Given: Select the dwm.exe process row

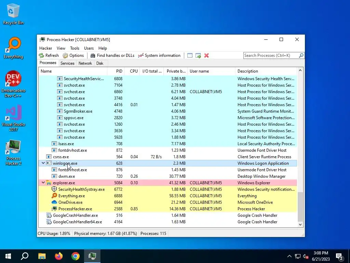Looking at the screenshot, I should (167, 176).
